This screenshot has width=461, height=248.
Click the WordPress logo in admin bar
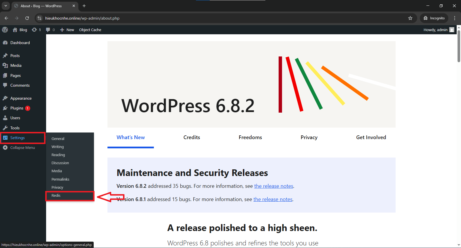tap(5, 30)
